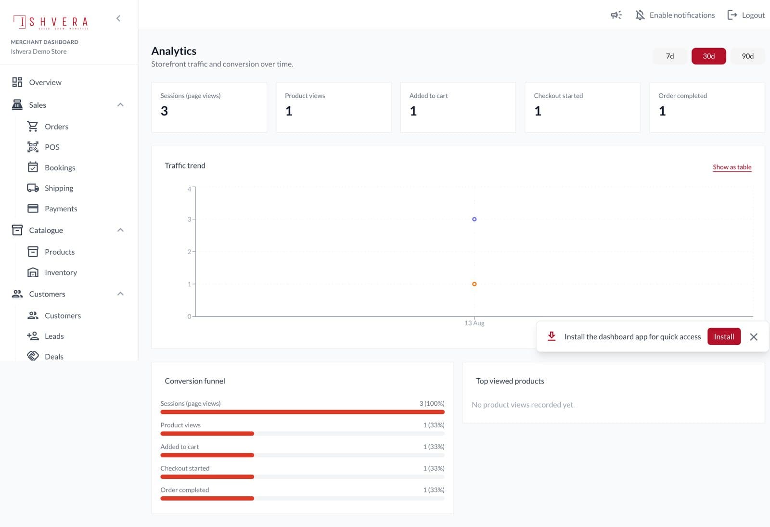
Task: Click the Sessions (page views) stat card
Action: pyautogui.click(x=209, y=107)
